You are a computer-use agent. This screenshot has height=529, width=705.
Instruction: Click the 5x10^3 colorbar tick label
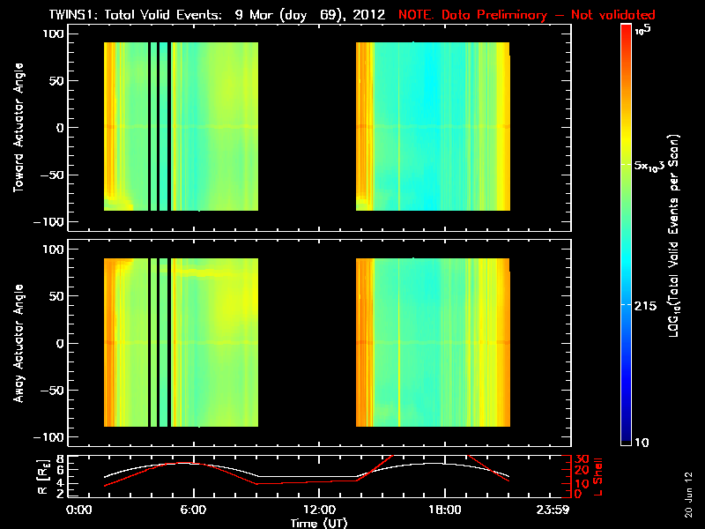(649, 165)
